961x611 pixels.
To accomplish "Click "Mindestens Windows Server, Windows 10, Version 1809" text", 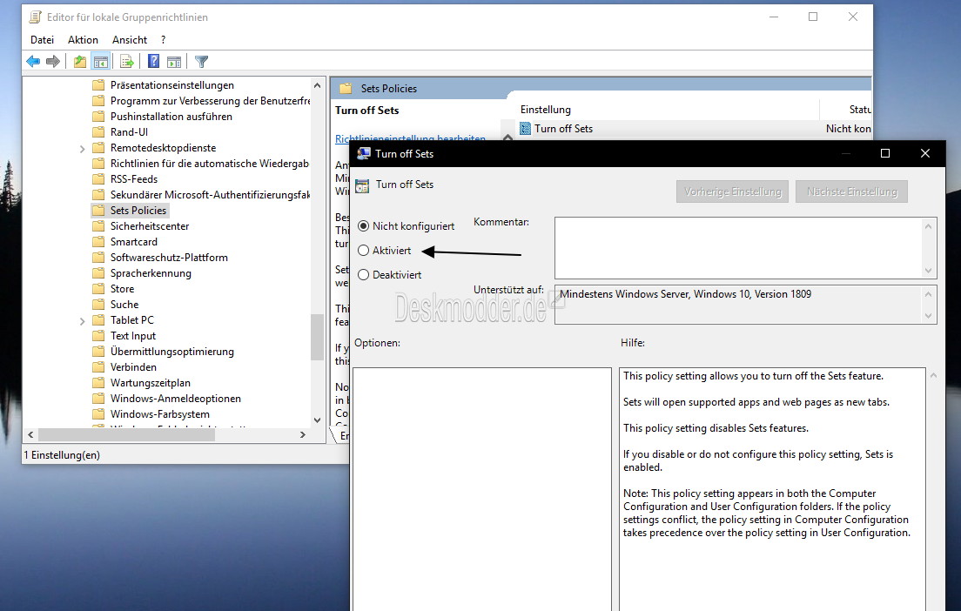I will point(685,294).
